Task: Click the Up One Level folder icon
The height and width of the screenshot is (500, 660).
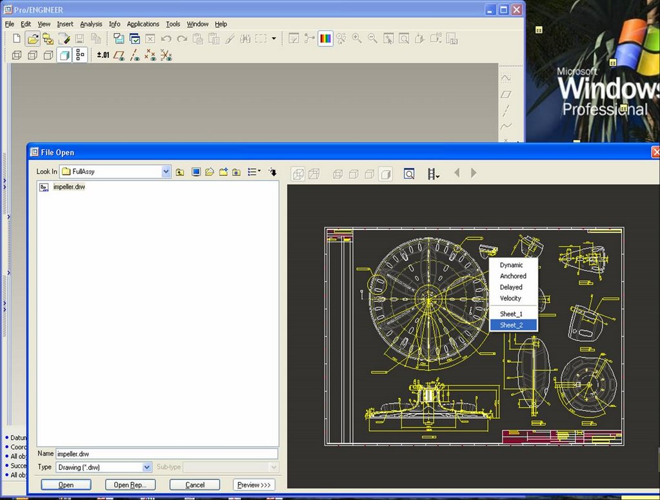Action: click(x=180, y=172)
